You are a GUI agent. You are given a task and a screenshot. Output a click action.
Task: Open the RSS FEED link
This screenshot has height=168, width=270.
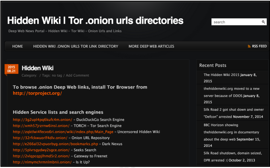click(x=259, y=46)
